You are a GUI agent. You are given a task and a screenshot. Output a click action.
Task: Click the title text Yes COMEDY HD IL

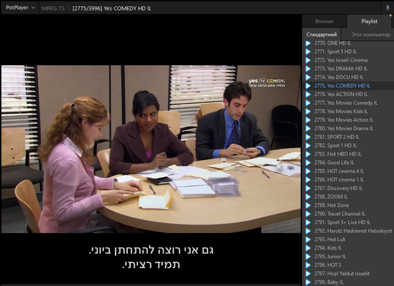[x=127, y=8]
